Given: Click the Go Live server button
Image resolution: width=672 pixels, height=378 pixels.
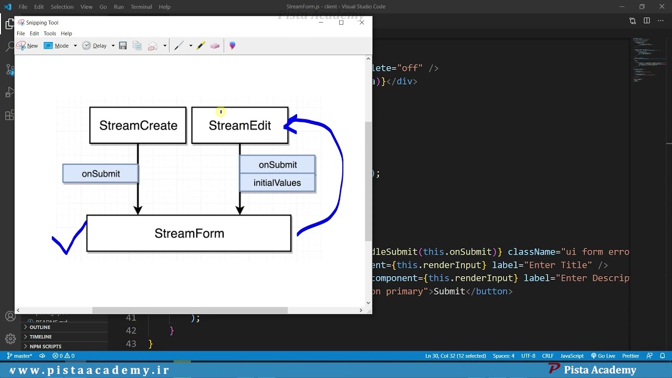Looking at the screenshot, I should pyautogui.click(x=603, y=356).
